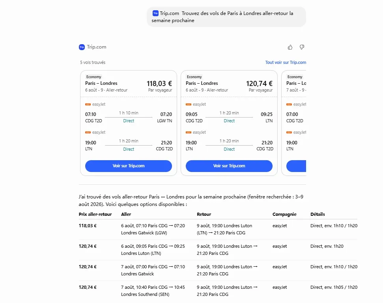
Task: Click easyJet logo above 07:00 flight card
Action: 289,104
